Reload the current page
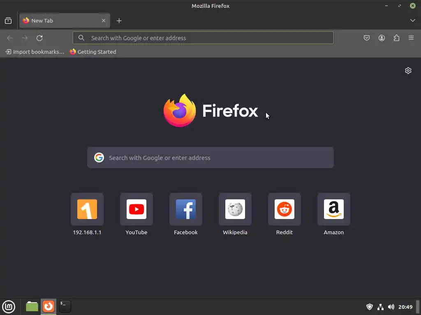 tap(39, 38)
